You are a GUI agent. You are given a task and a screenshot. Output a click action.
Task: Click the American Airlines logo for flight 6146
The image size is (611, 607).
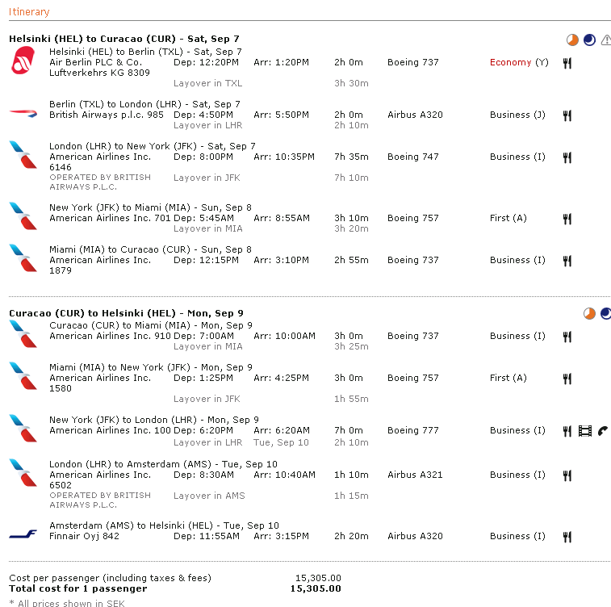(x=23, y=154)
